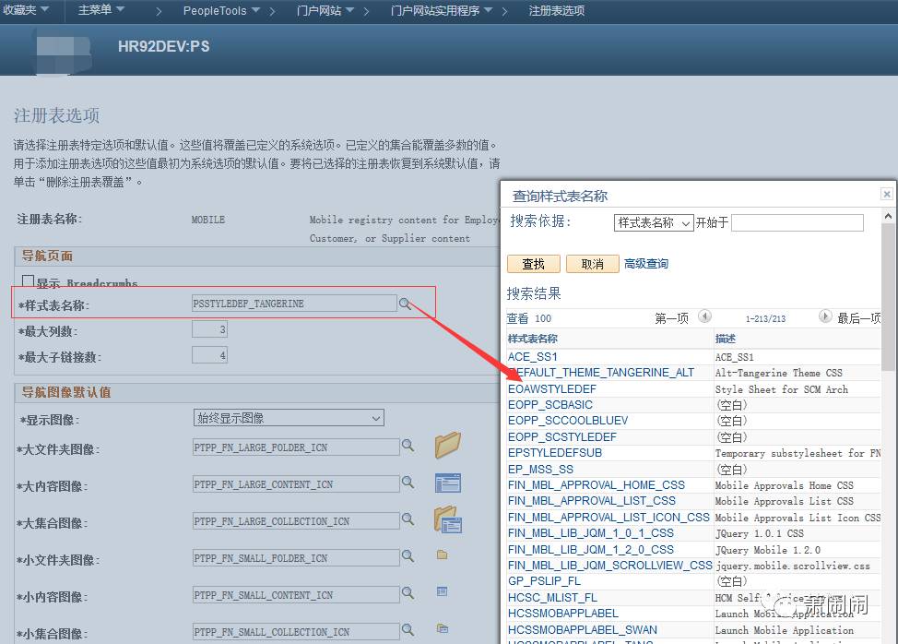Open 搜索依据 样式表名称 dropdown
898x644 pixels.
(654, 223)
